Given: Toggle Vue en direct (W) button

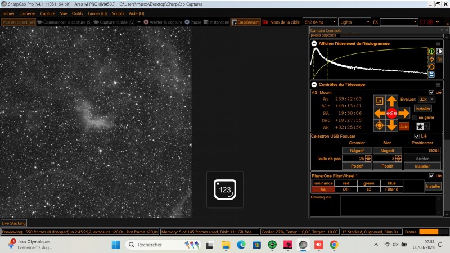Looking at the screenshot, I should click(x=19, y=22).
